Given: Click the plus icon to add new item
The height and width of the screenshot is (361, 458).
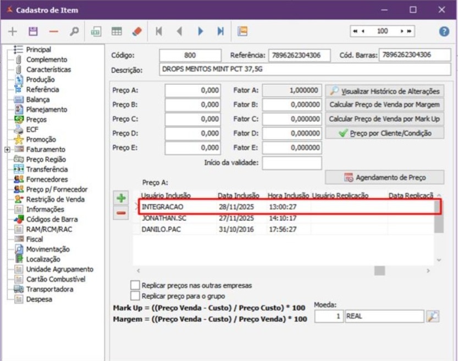Looking at the screenshot, I should tap(13, 31).
